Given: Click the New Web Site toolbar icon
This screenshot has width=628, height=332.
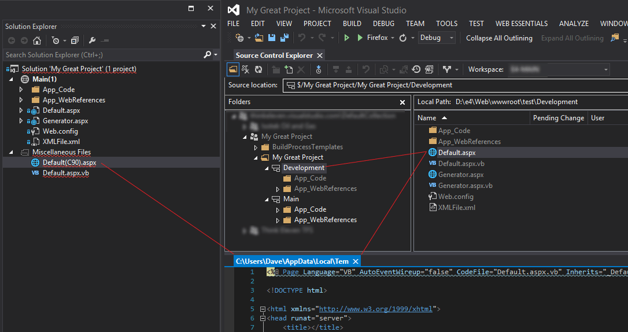Looking at the screenshot, I should [x=239, y=38].
